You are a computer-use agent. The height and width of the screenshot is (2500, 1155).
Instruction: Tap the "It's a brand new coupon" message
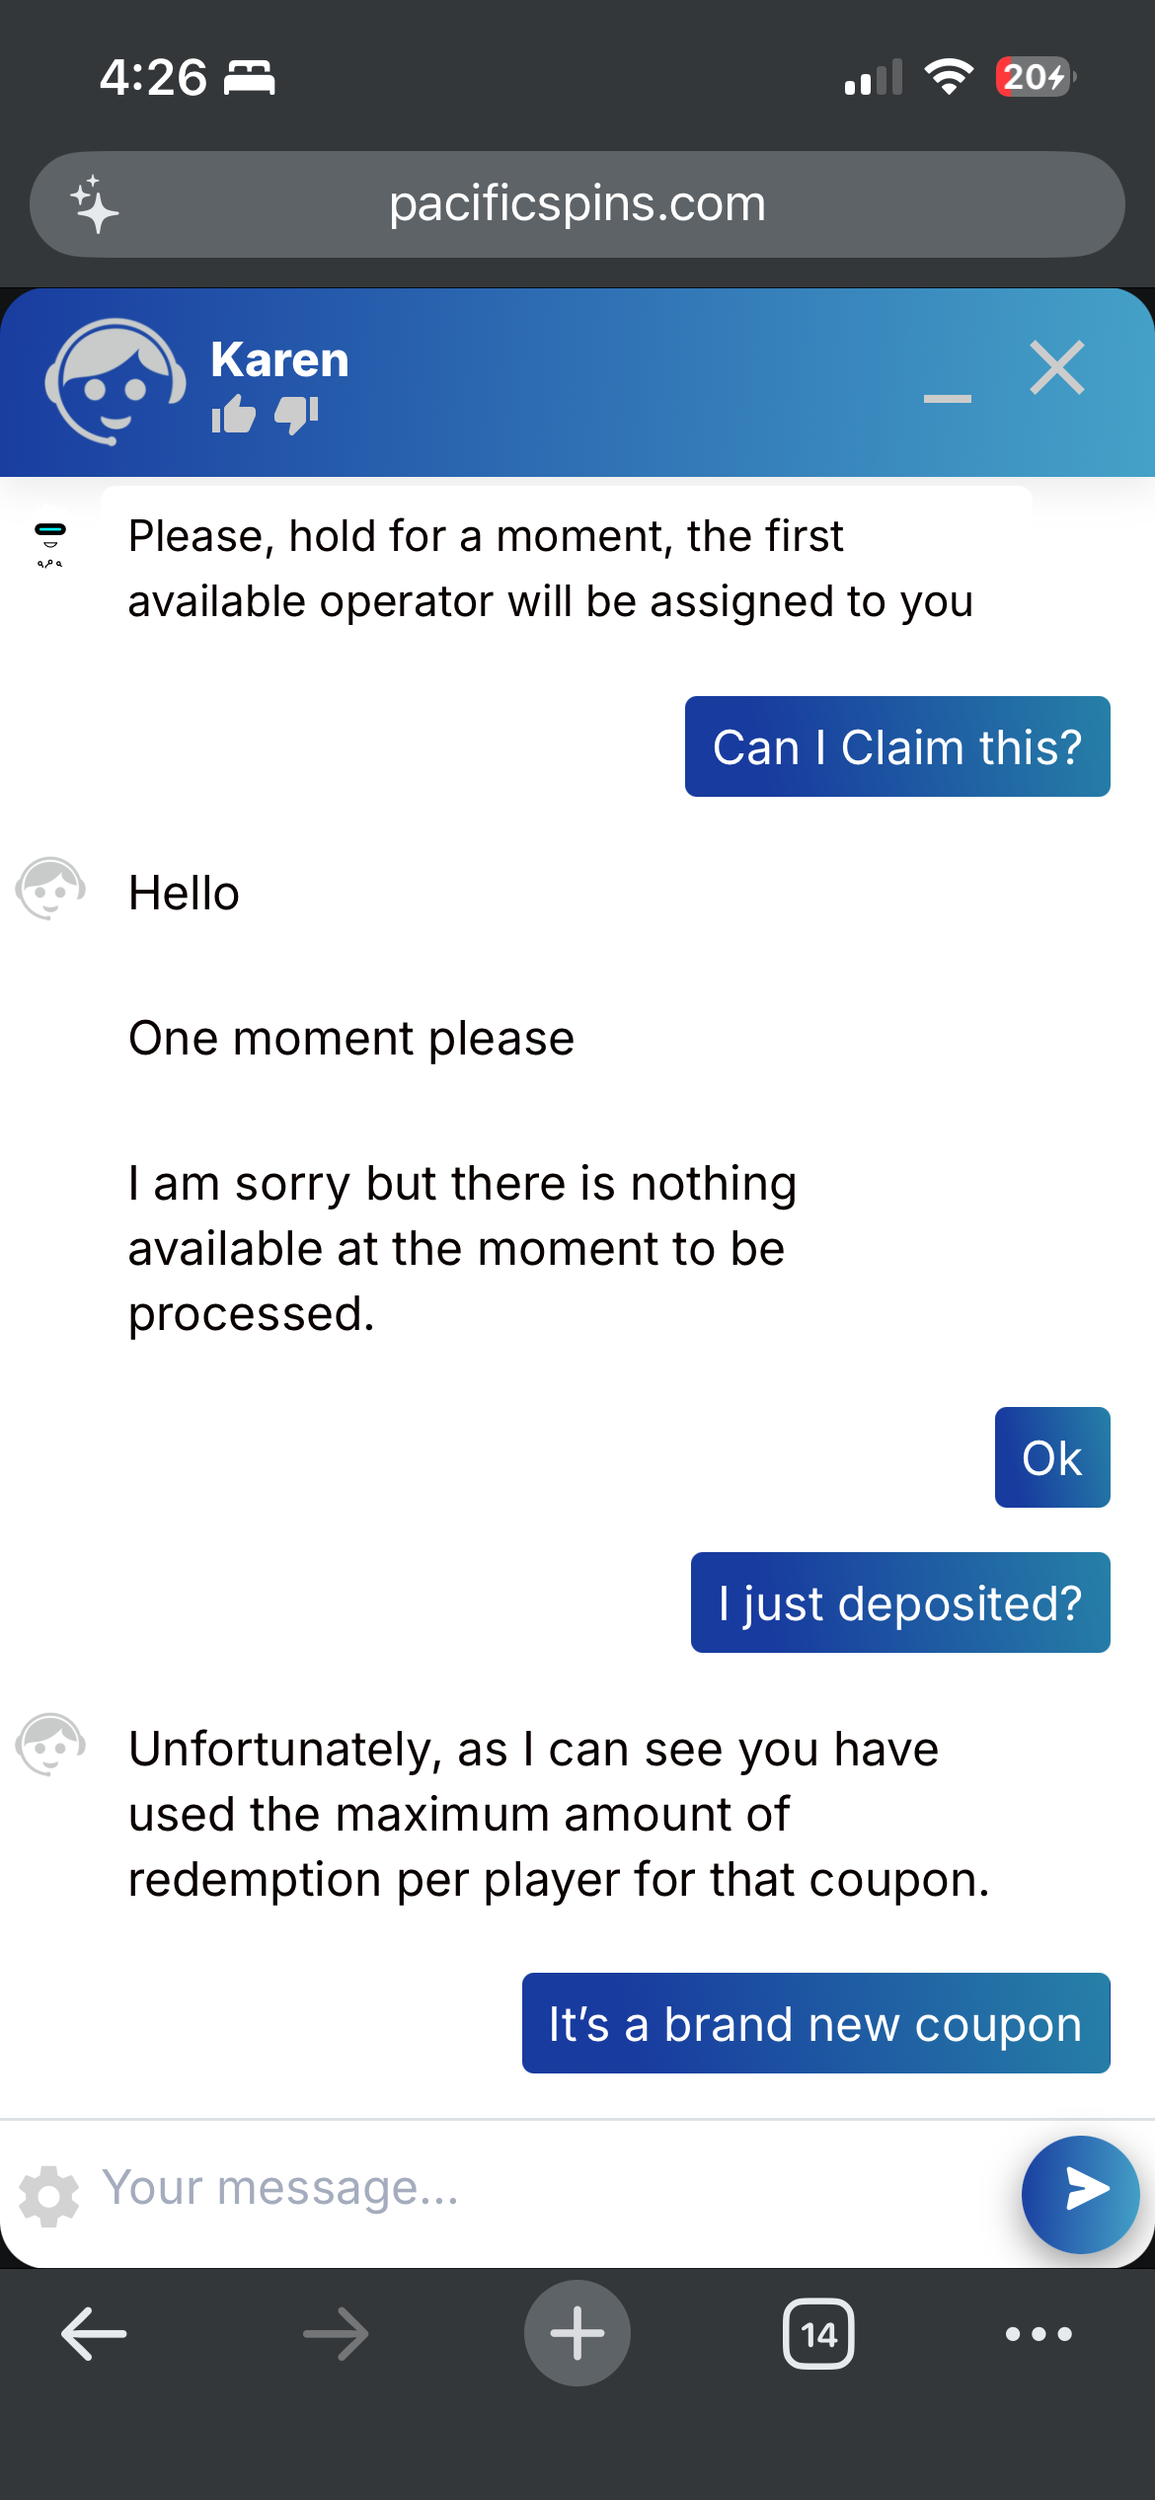[x=815, y=2024]
